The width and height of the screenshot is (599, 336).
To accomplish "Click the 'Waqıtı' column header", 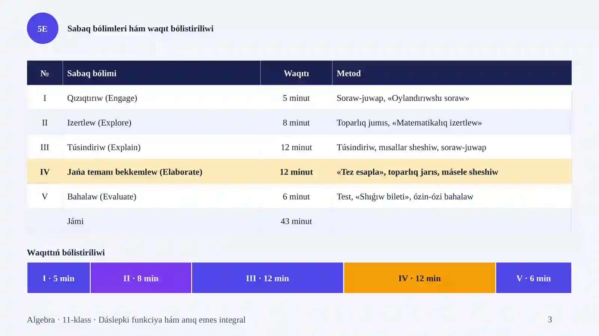I will [296, 73].
